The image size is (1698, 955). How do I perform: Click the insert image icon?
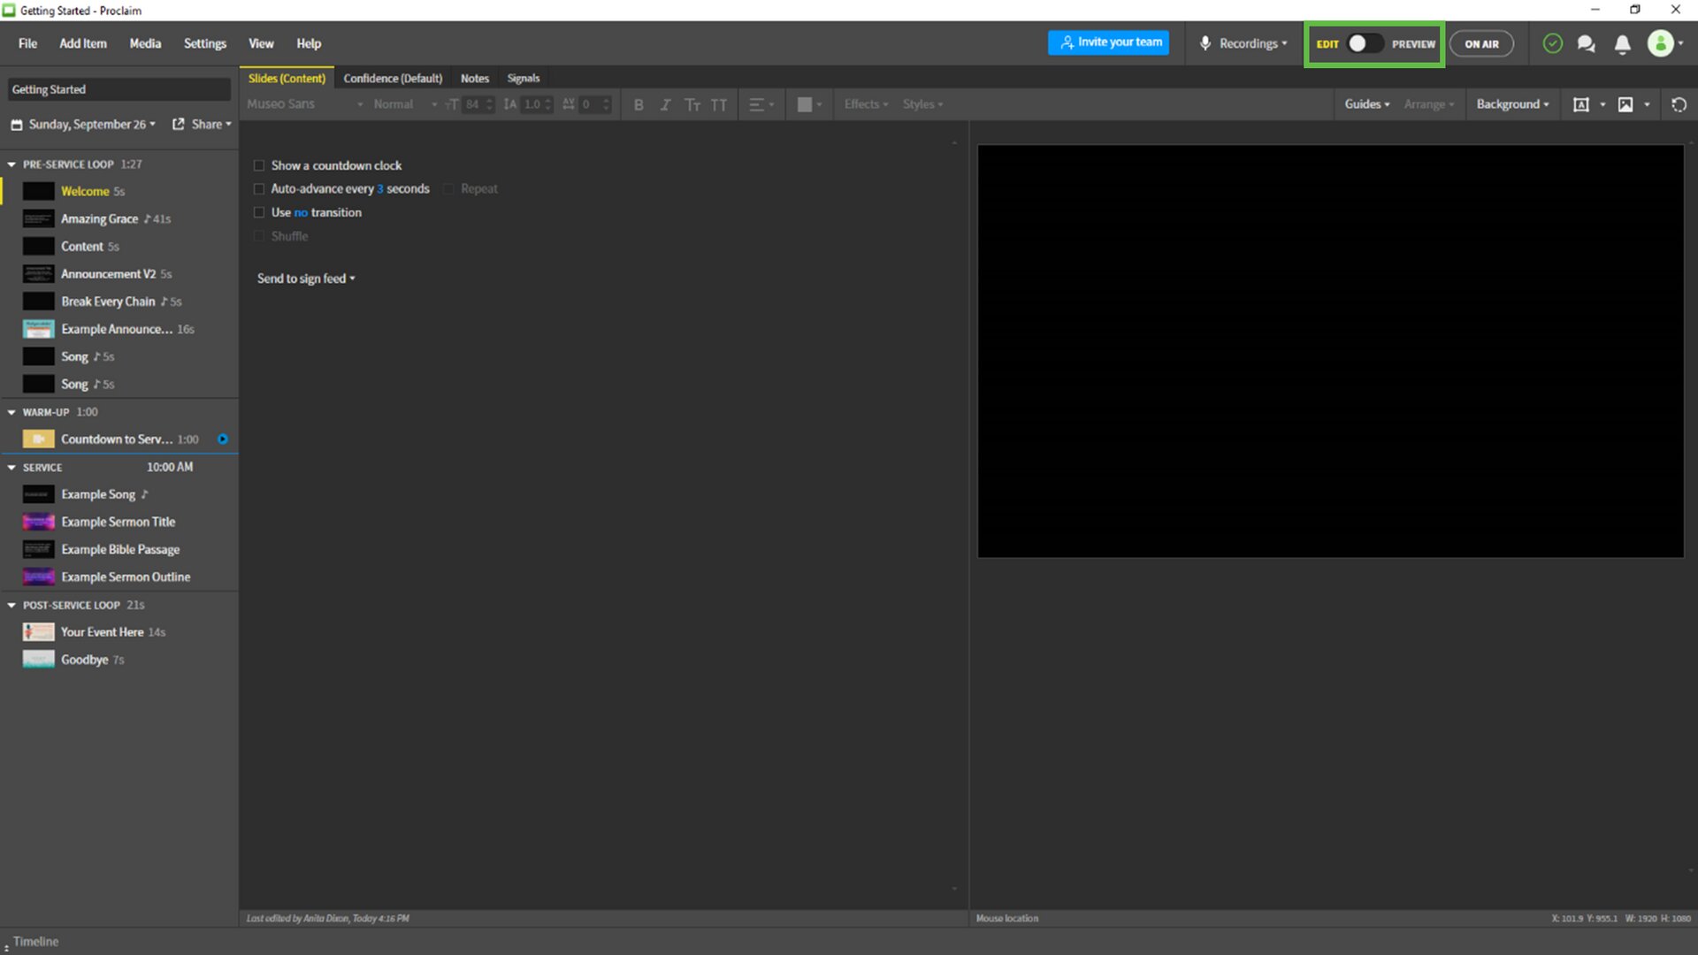pyautogui.click(x=1625, y=104)
